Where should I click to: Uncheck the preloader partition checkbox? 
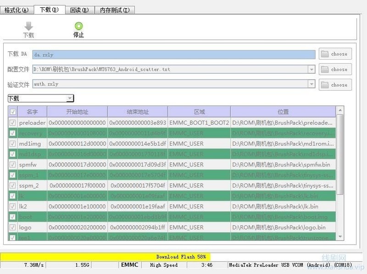coord(12,122)
